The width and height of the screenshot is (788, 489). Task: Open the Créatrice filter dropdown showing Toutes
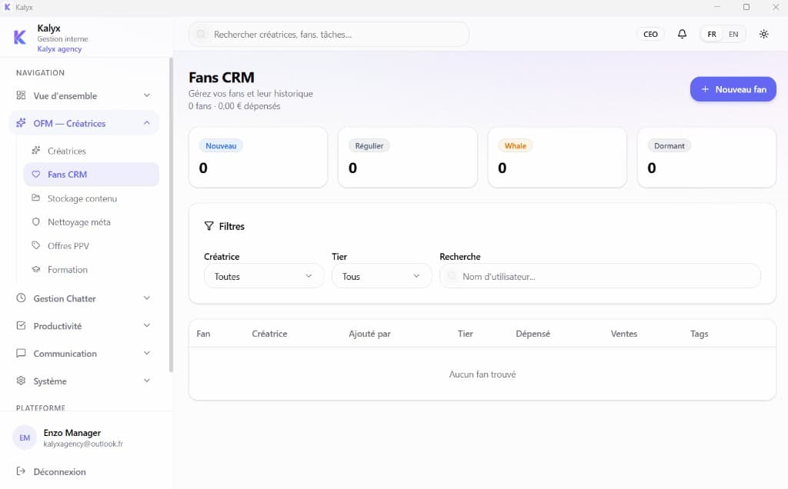pyautogui.click(x=264, y=276)
